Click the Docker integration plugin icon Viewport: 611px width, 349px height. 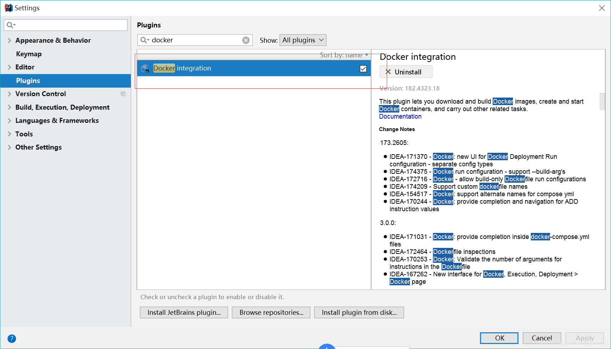(145, 68)
